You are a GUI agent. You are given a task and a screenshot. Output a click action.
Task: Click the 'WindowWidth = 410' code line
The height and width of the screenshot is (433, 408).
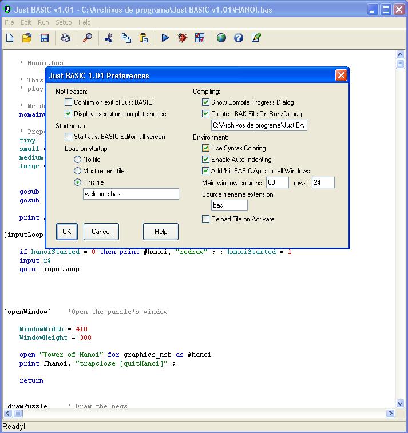(x=53, y=329)
